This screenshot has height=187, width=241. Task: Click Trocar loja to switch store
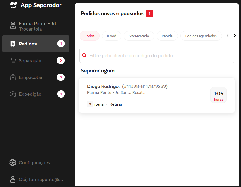(30, 29)
